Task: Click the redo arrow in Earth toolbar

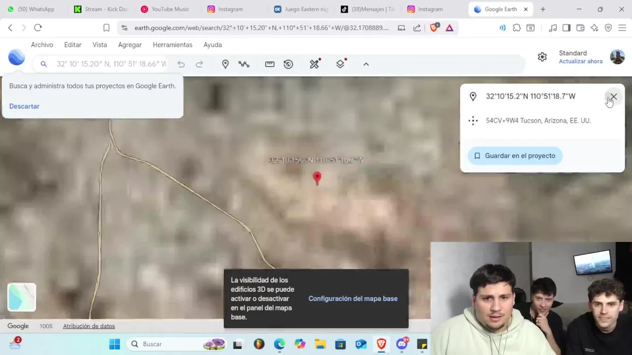Action: (199, 64)
